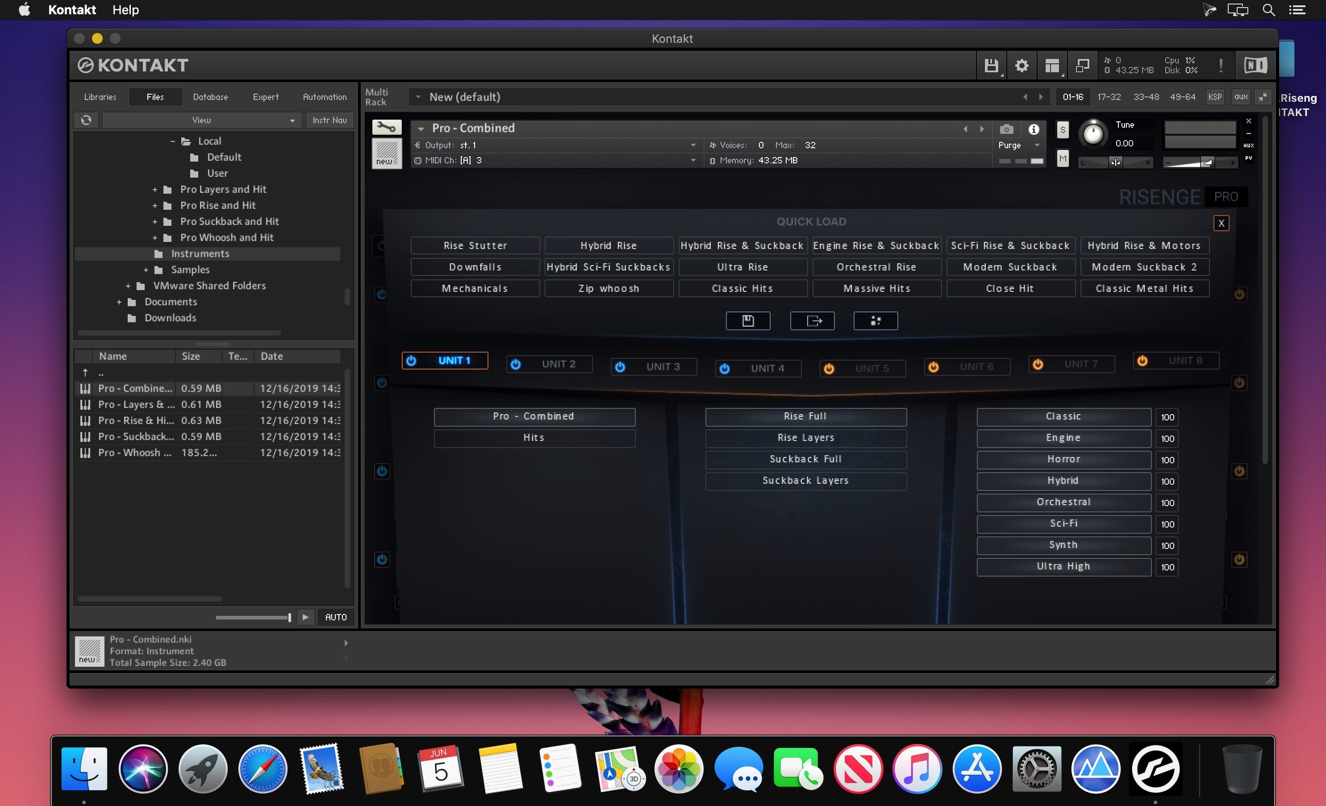Open the MIDI Ch dropdown

tap(557, 160)
